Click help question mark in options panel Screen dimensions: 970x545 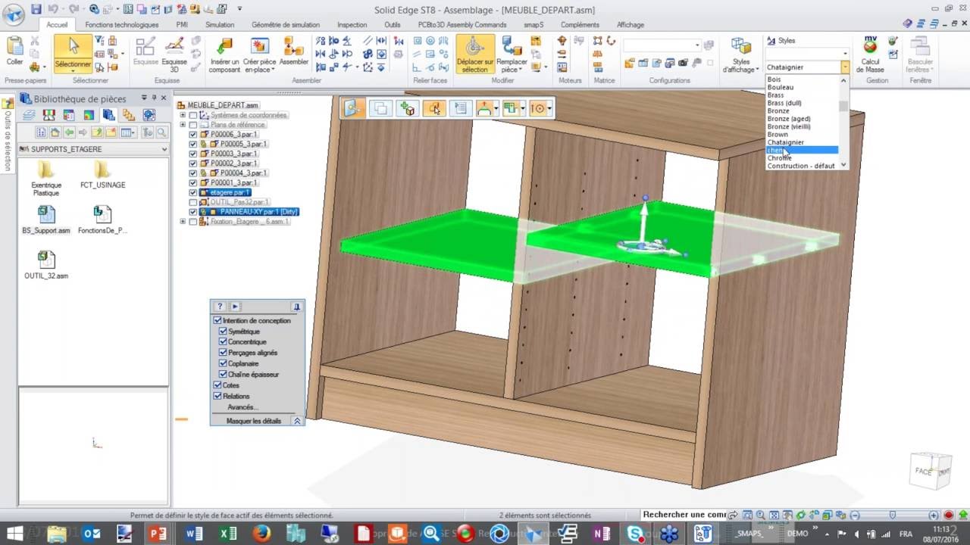[220, 307]
